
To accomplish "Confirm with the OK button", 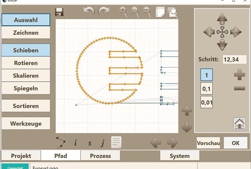I will (x=235, y=143).
